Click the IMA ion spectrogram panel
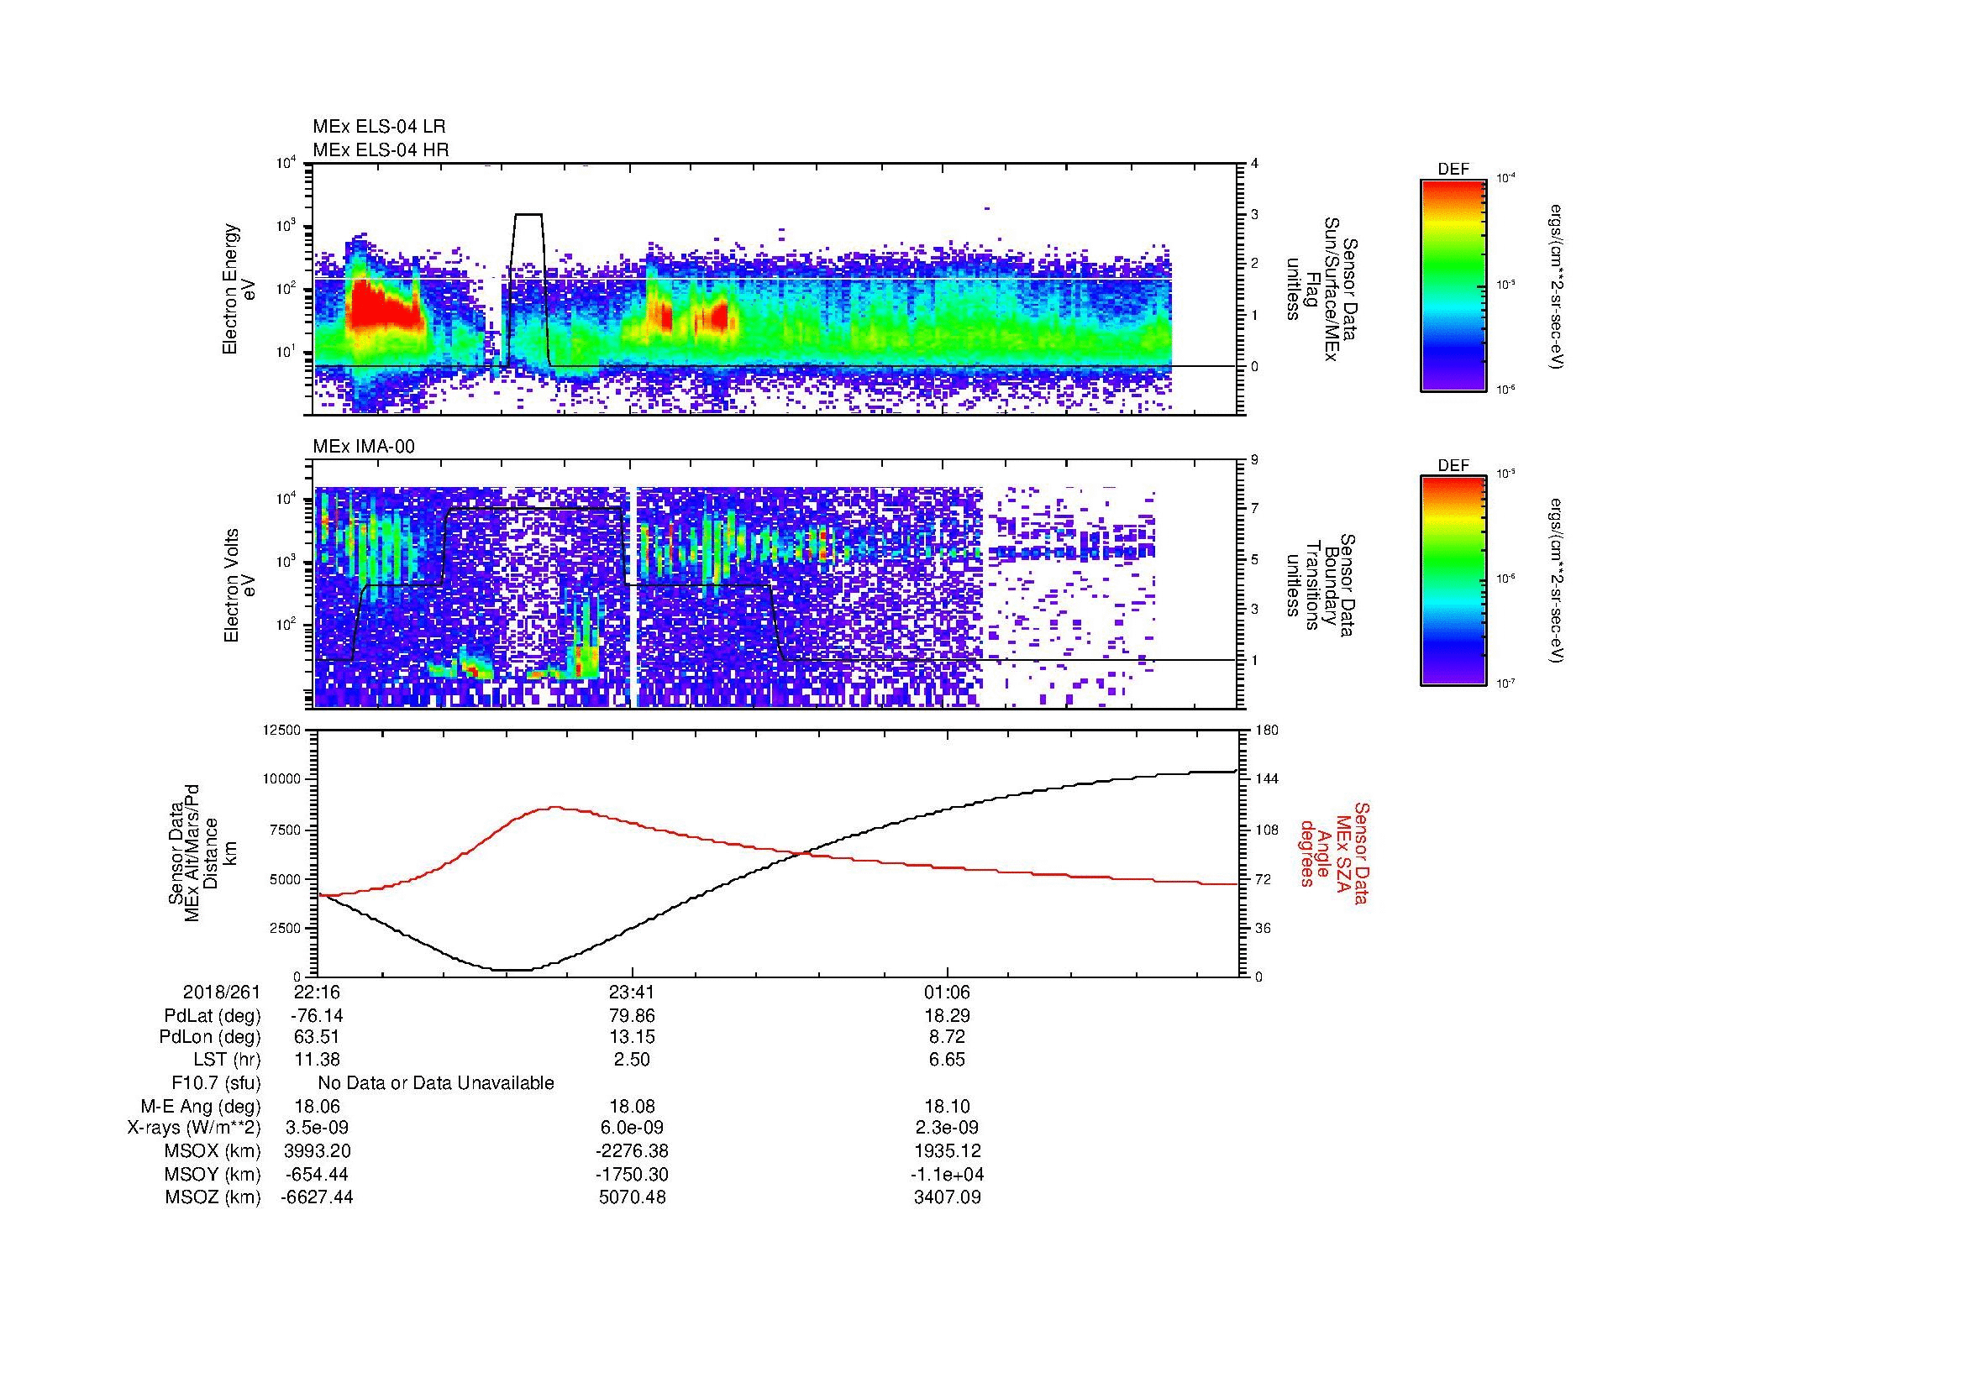Image resolution: width=1965 pixels, height=1388 pixels. [775, 584]
